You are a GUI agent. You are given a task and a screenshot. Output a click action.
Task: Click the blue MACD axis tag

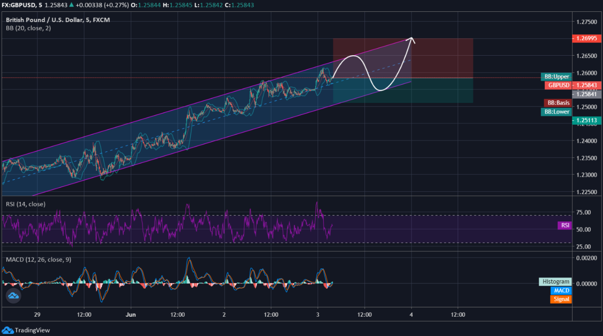click(x=561, y=290)
